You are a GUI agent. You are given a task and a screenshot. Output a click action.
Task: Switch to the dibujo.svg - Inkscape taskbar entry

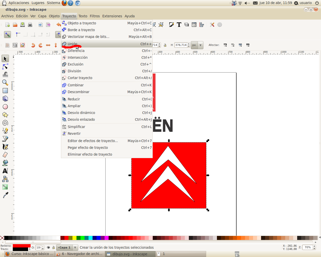coord(130,254)
